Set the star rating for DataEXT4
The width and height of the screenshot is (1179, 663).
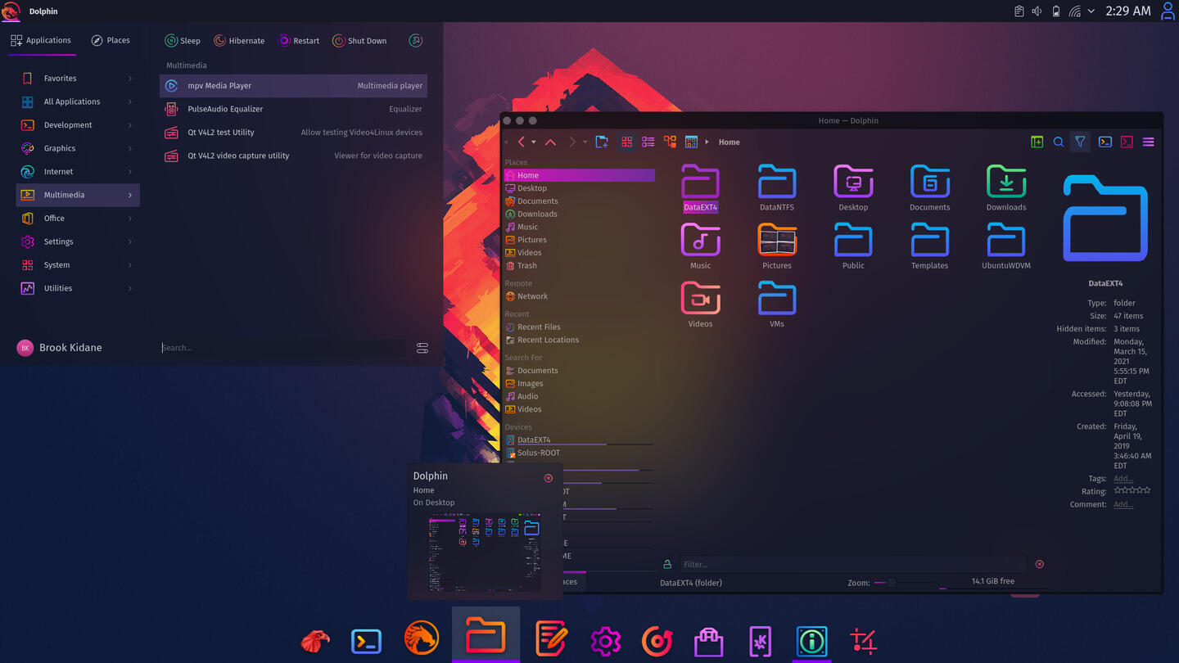coord(1132,490)
